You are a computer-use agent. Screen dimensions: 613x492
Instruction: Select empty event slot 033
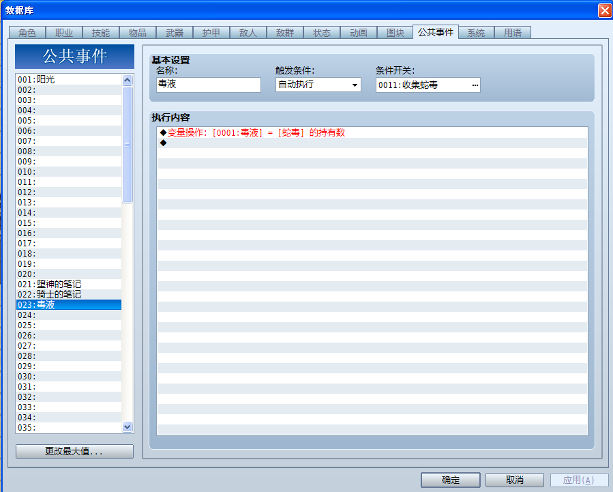point(69,407)
